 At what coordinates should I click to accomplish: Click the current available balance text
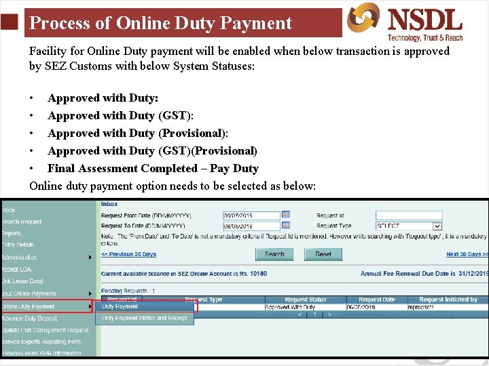(184, 274)
